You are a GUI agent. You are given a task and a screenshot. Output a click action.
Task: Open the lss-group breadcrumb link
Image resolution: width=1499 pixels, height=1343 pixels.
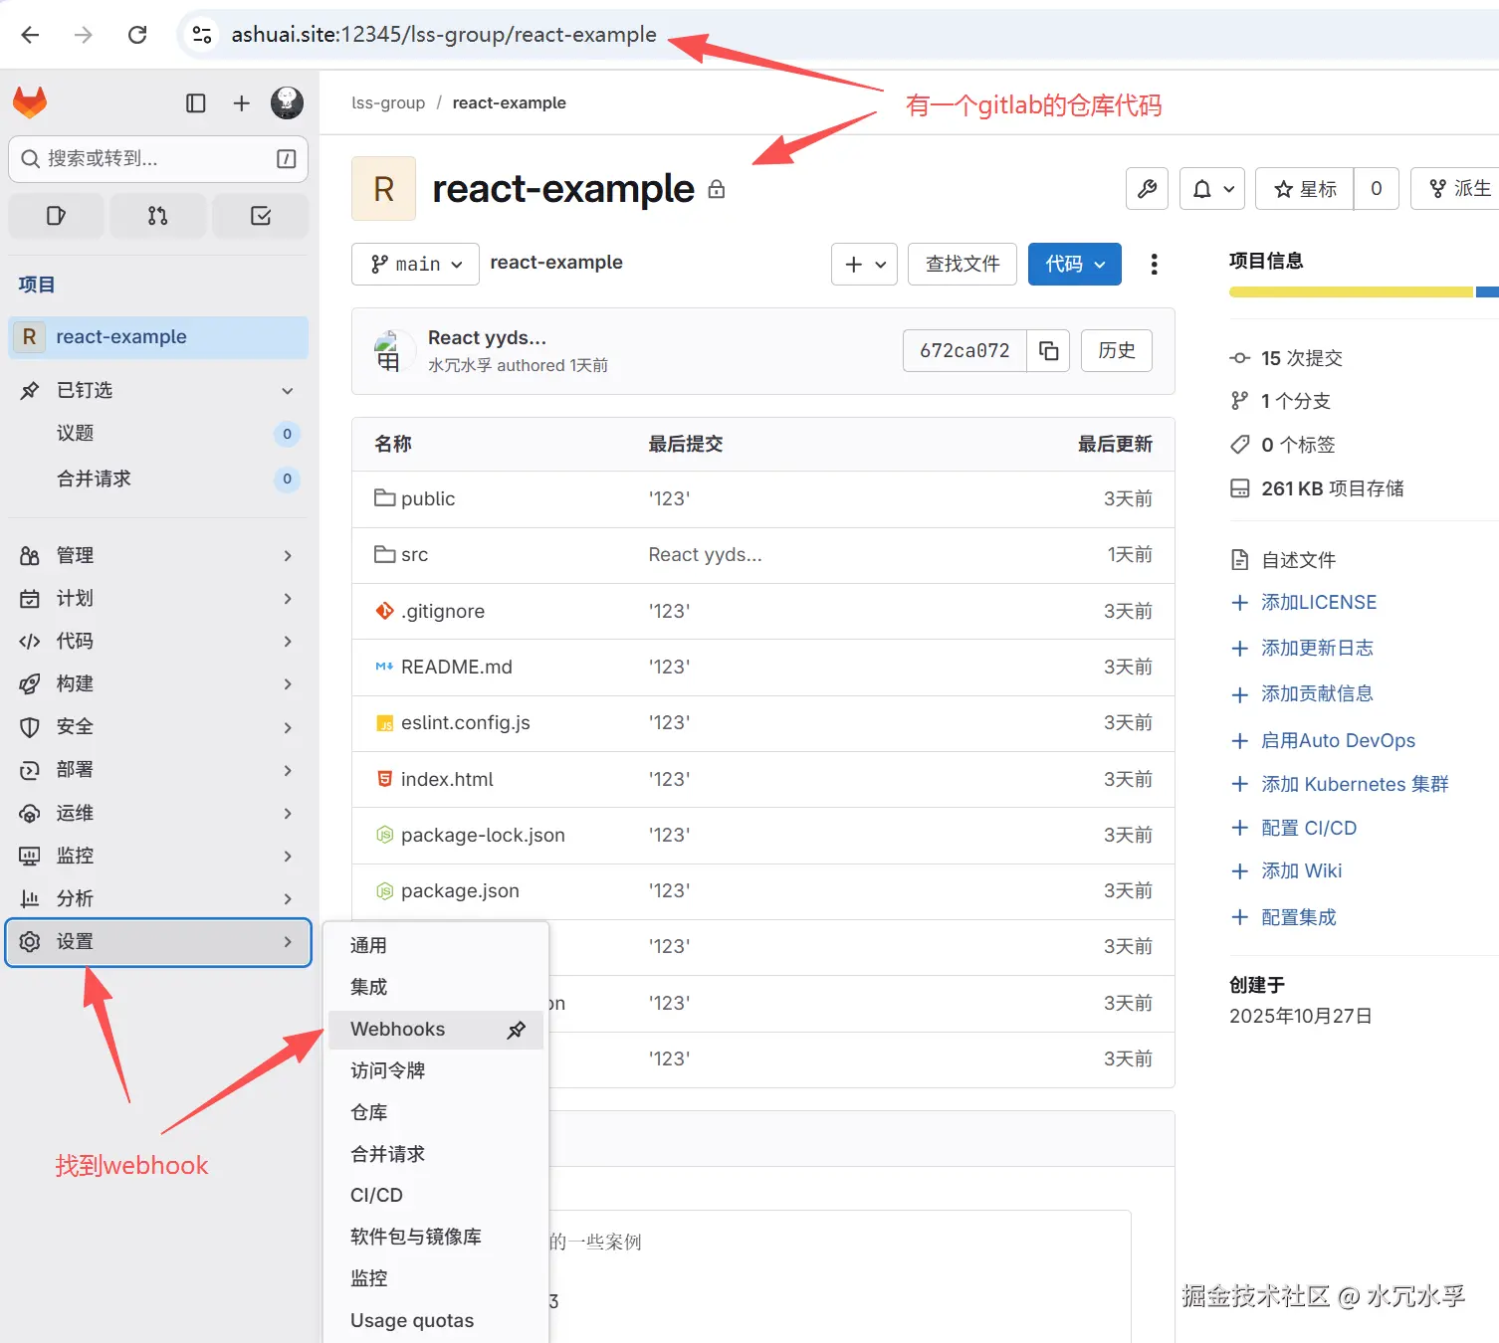tap(388, 102)
